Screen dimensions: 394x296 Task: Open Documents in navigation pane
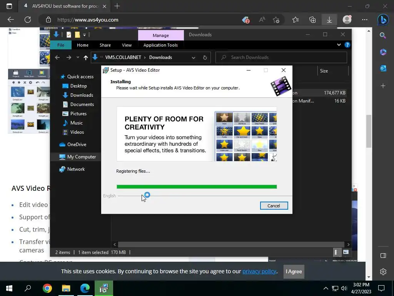(x=82, y=104)
